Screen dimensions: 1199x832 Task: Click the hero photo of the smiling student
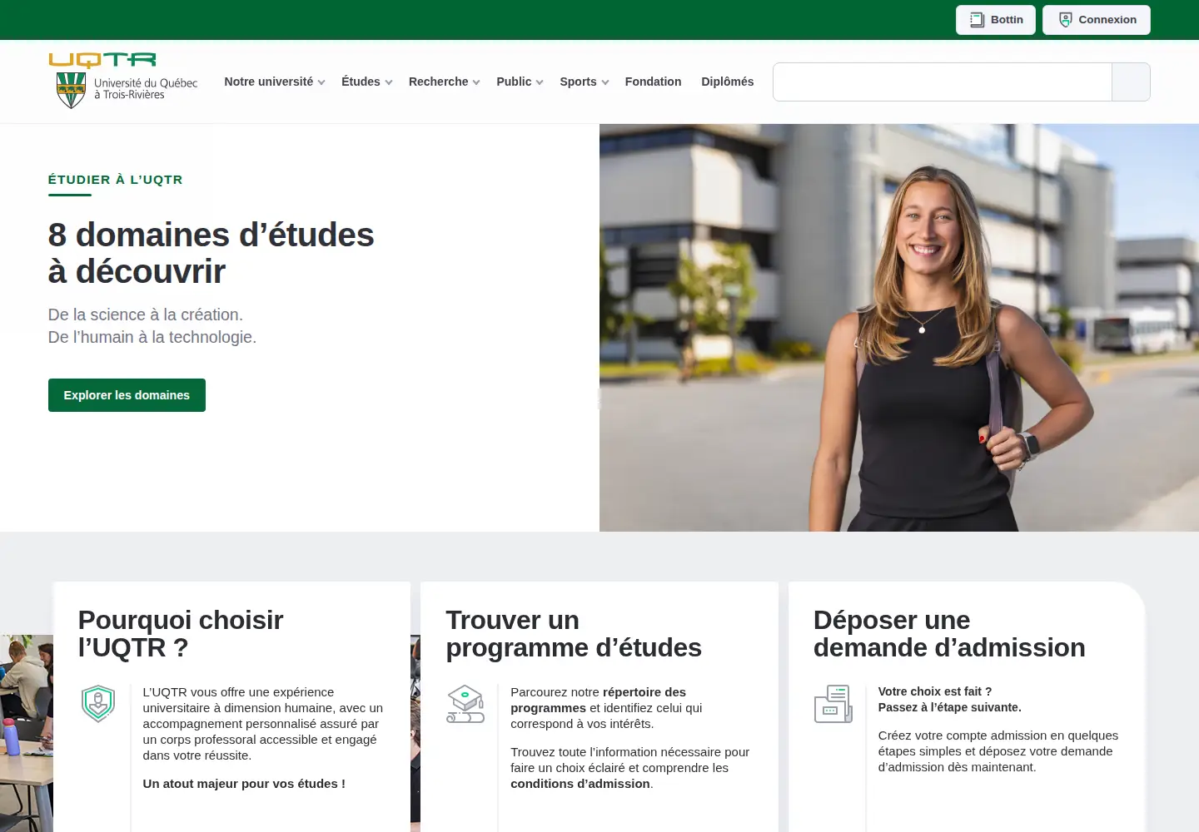pyautogui.click(x=899, y=328)
